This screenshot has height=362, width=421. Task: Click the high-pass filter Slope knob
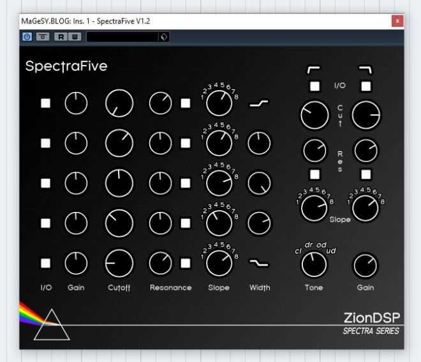tap(314, 208)
